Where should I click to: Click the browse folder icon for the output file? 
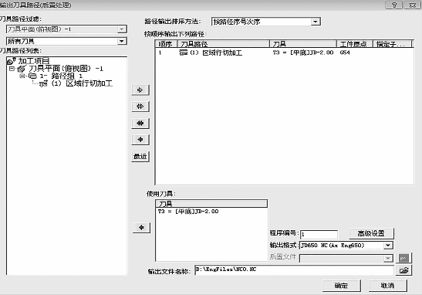click(x=403, y=270)
